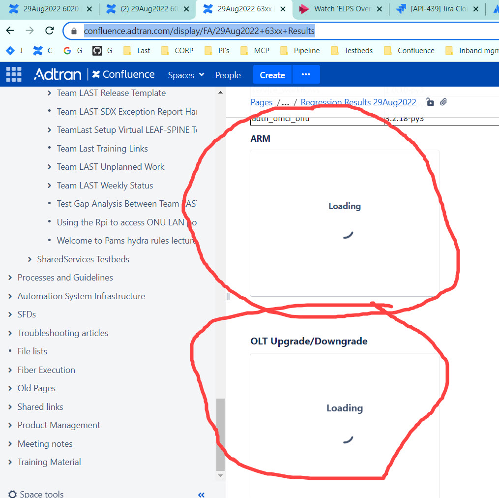Viewport: 499px width, 498px height.
Task: Reload the page with the refresh icon
Action: [49, 31]
